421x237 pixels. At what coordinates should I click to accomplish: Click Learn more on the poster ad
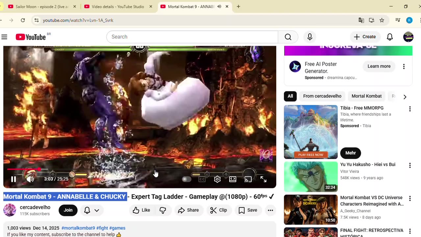(379, 66)
